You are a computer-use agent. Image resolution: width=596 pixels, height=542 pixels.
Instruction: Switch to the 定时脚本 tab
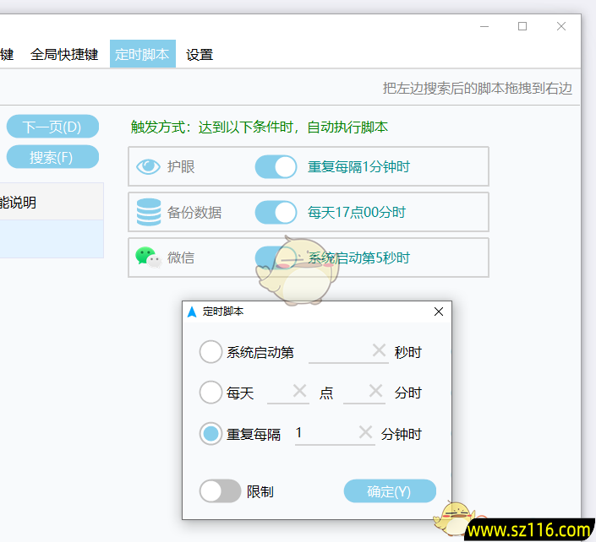coord(143,54)
